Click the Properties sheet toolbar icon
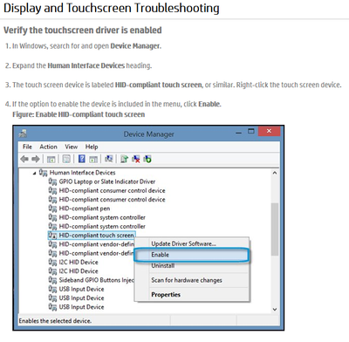Viewport: 349px width, 342px height. click(x=66, y=159)
